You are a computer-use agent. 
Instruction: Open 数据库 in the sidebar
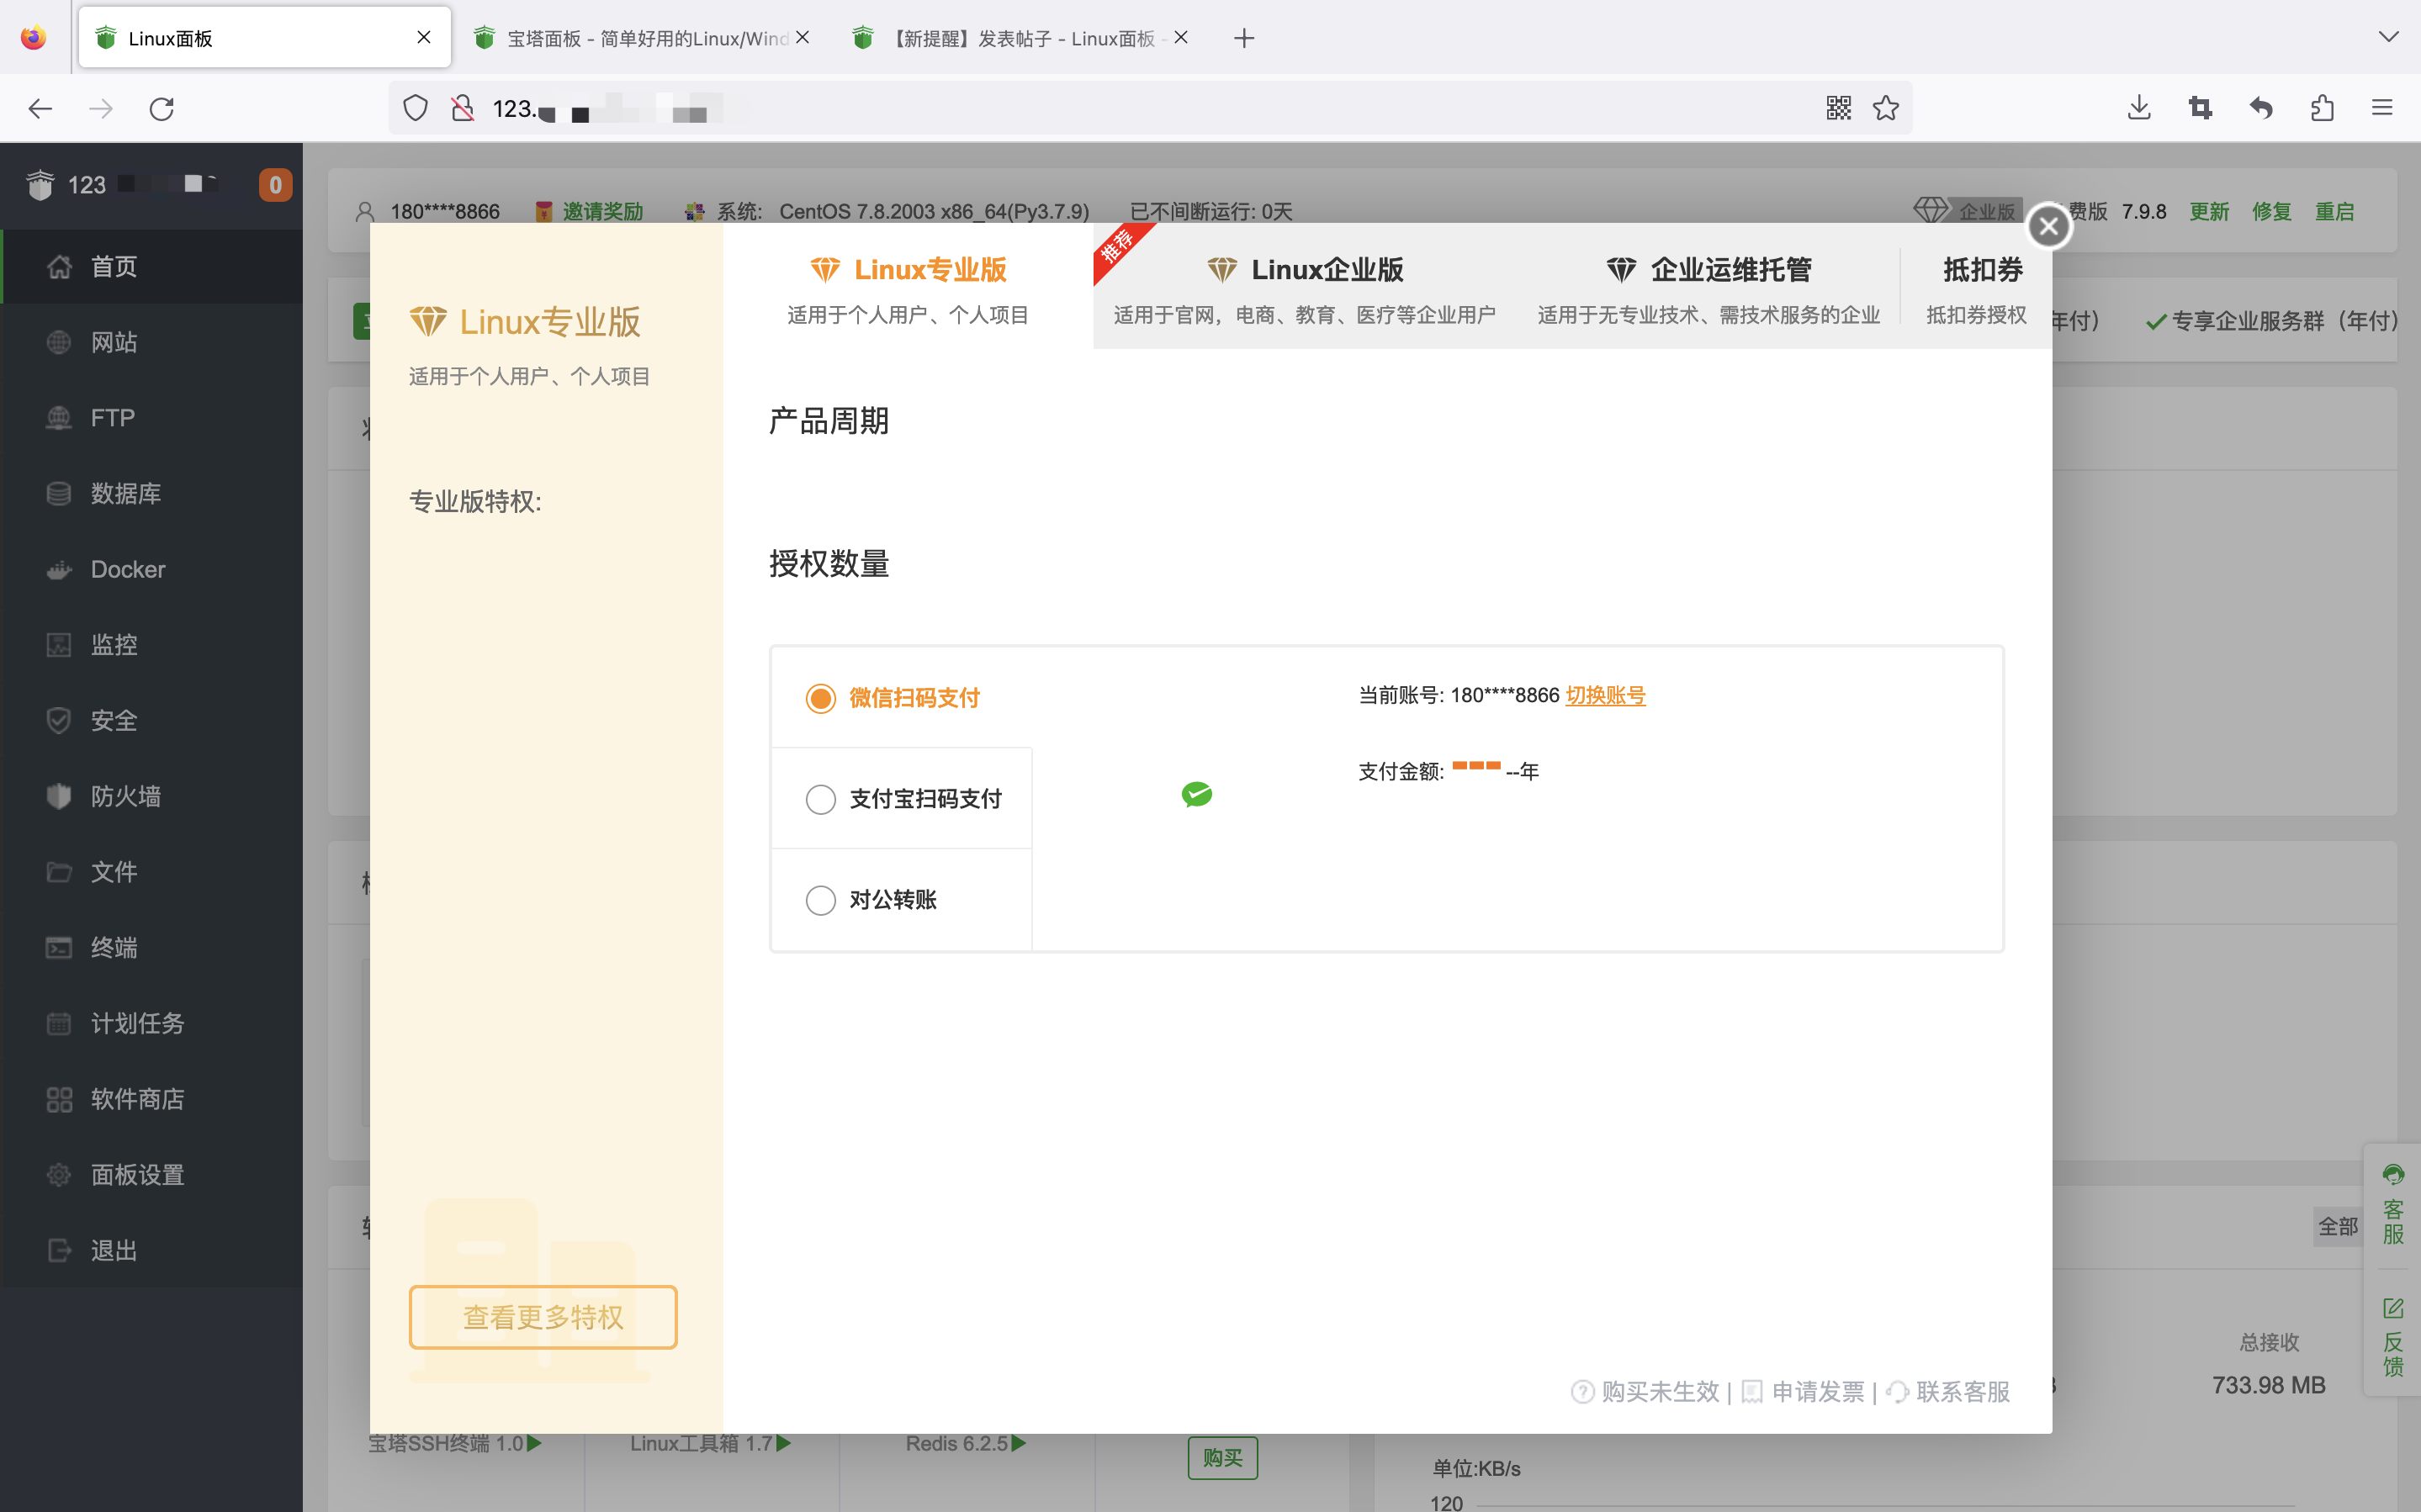click(152, 494)
